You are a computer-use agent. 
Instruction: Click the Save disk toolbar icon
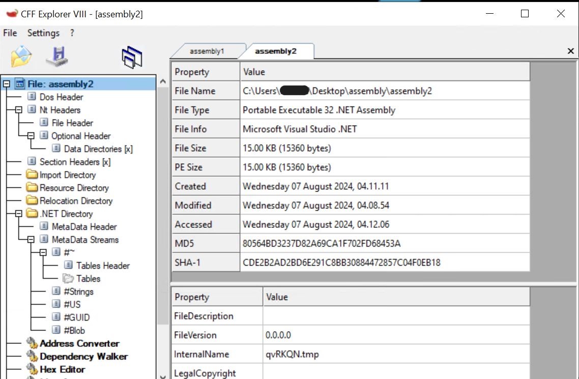56,56
